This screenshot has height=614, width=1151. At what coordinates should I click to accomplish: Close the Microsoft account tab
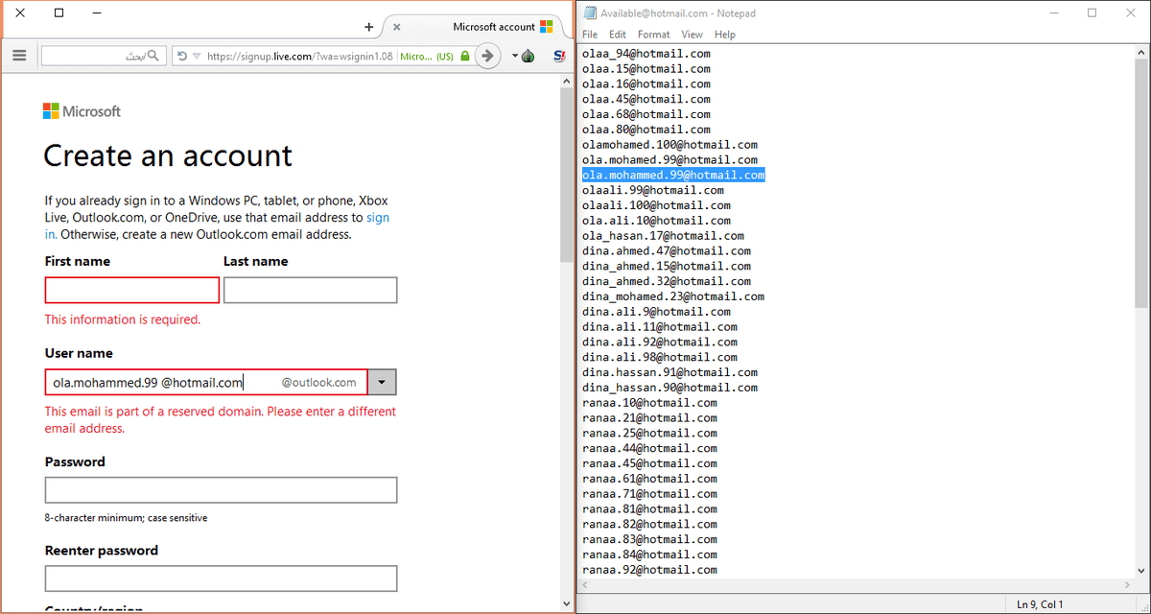(x=397, y=27)
